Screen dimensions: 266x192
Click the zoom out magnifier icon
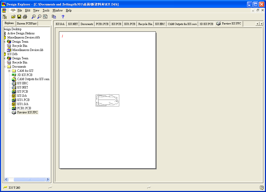pos(39,17)
